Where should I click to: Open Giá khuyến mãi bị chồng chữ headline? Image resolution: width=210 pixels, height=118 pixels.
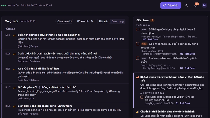tap(47, 87)
